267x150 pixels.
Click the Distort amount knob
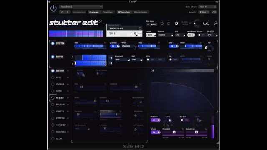point(81,74)
